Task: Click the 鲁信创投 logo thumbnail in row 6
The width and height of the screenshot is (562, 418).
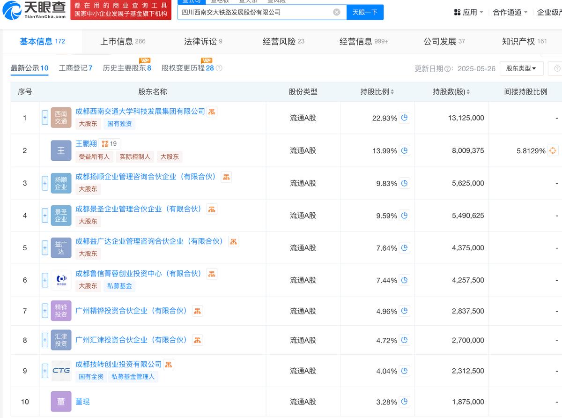Action: (x=61, y=280)
